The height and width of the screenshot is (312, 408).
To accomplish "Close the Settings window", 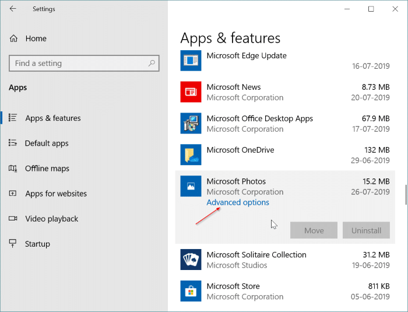I will (x=395, y=9).
